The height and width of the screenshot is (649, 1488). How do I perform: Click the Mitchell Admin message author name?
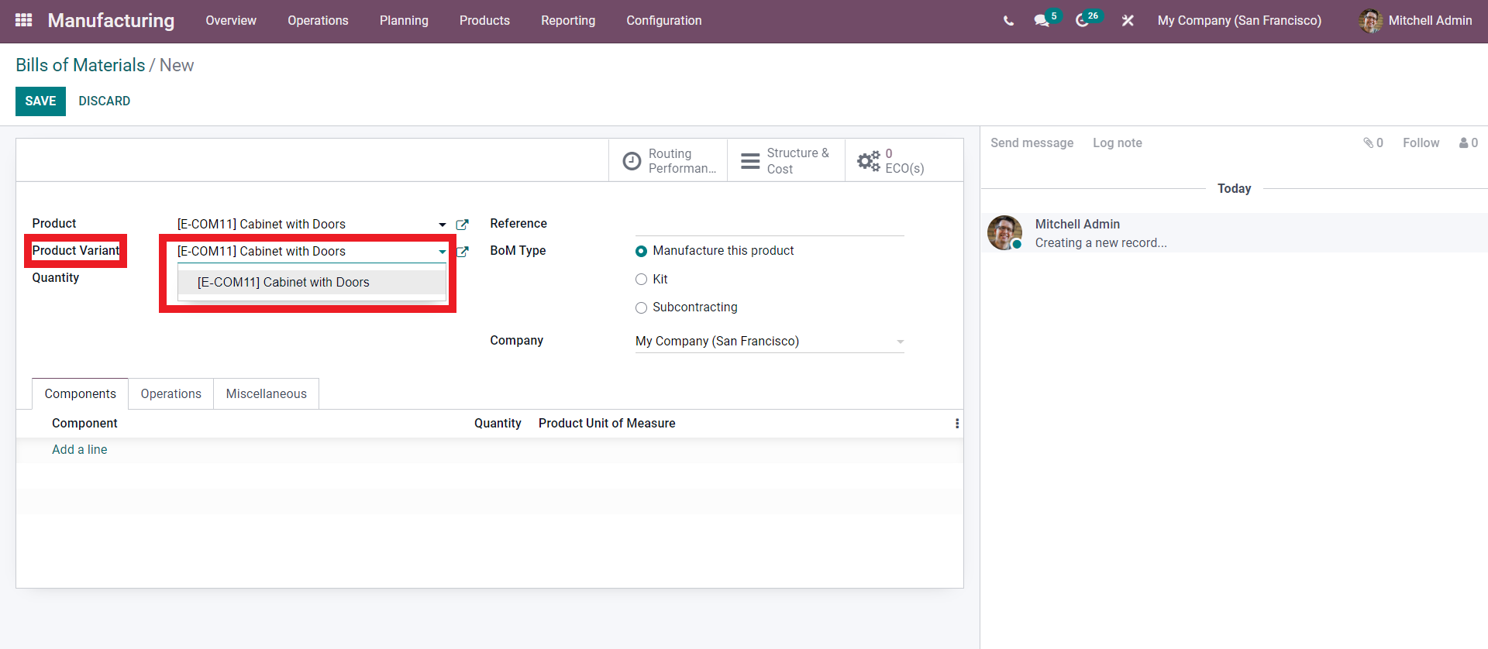click(x=1077, y=225)
